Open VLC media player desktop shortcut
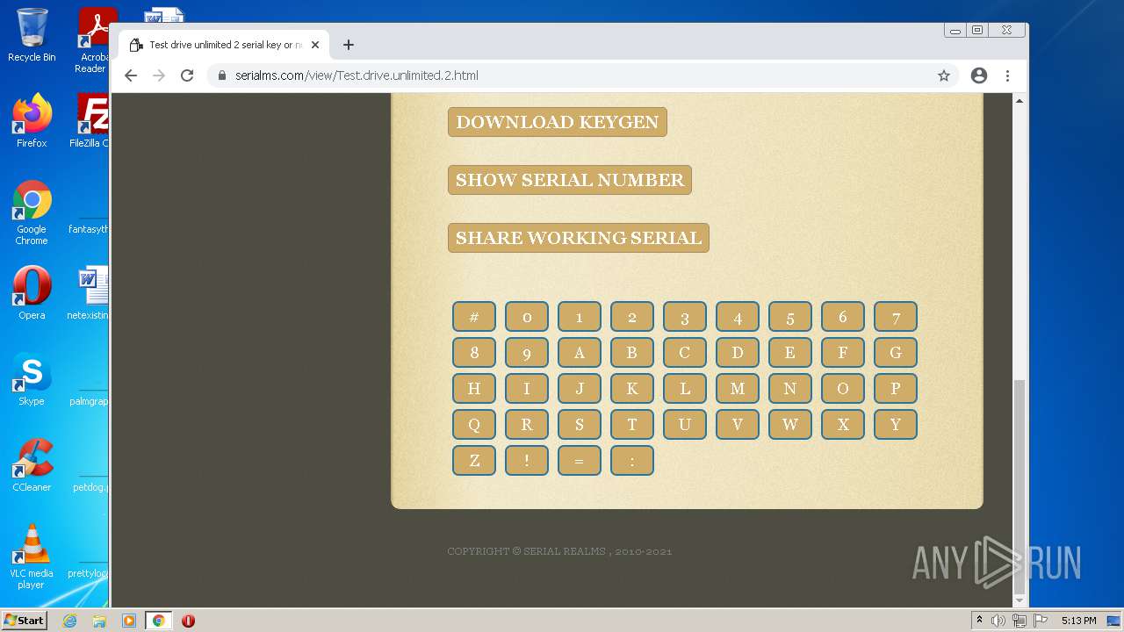 32,557
